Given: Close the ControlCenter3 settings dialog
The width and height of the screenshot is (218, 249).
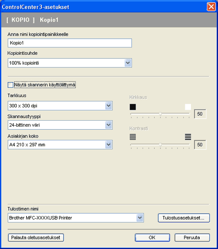Looking at the screenshot, I should pos(211,7).
